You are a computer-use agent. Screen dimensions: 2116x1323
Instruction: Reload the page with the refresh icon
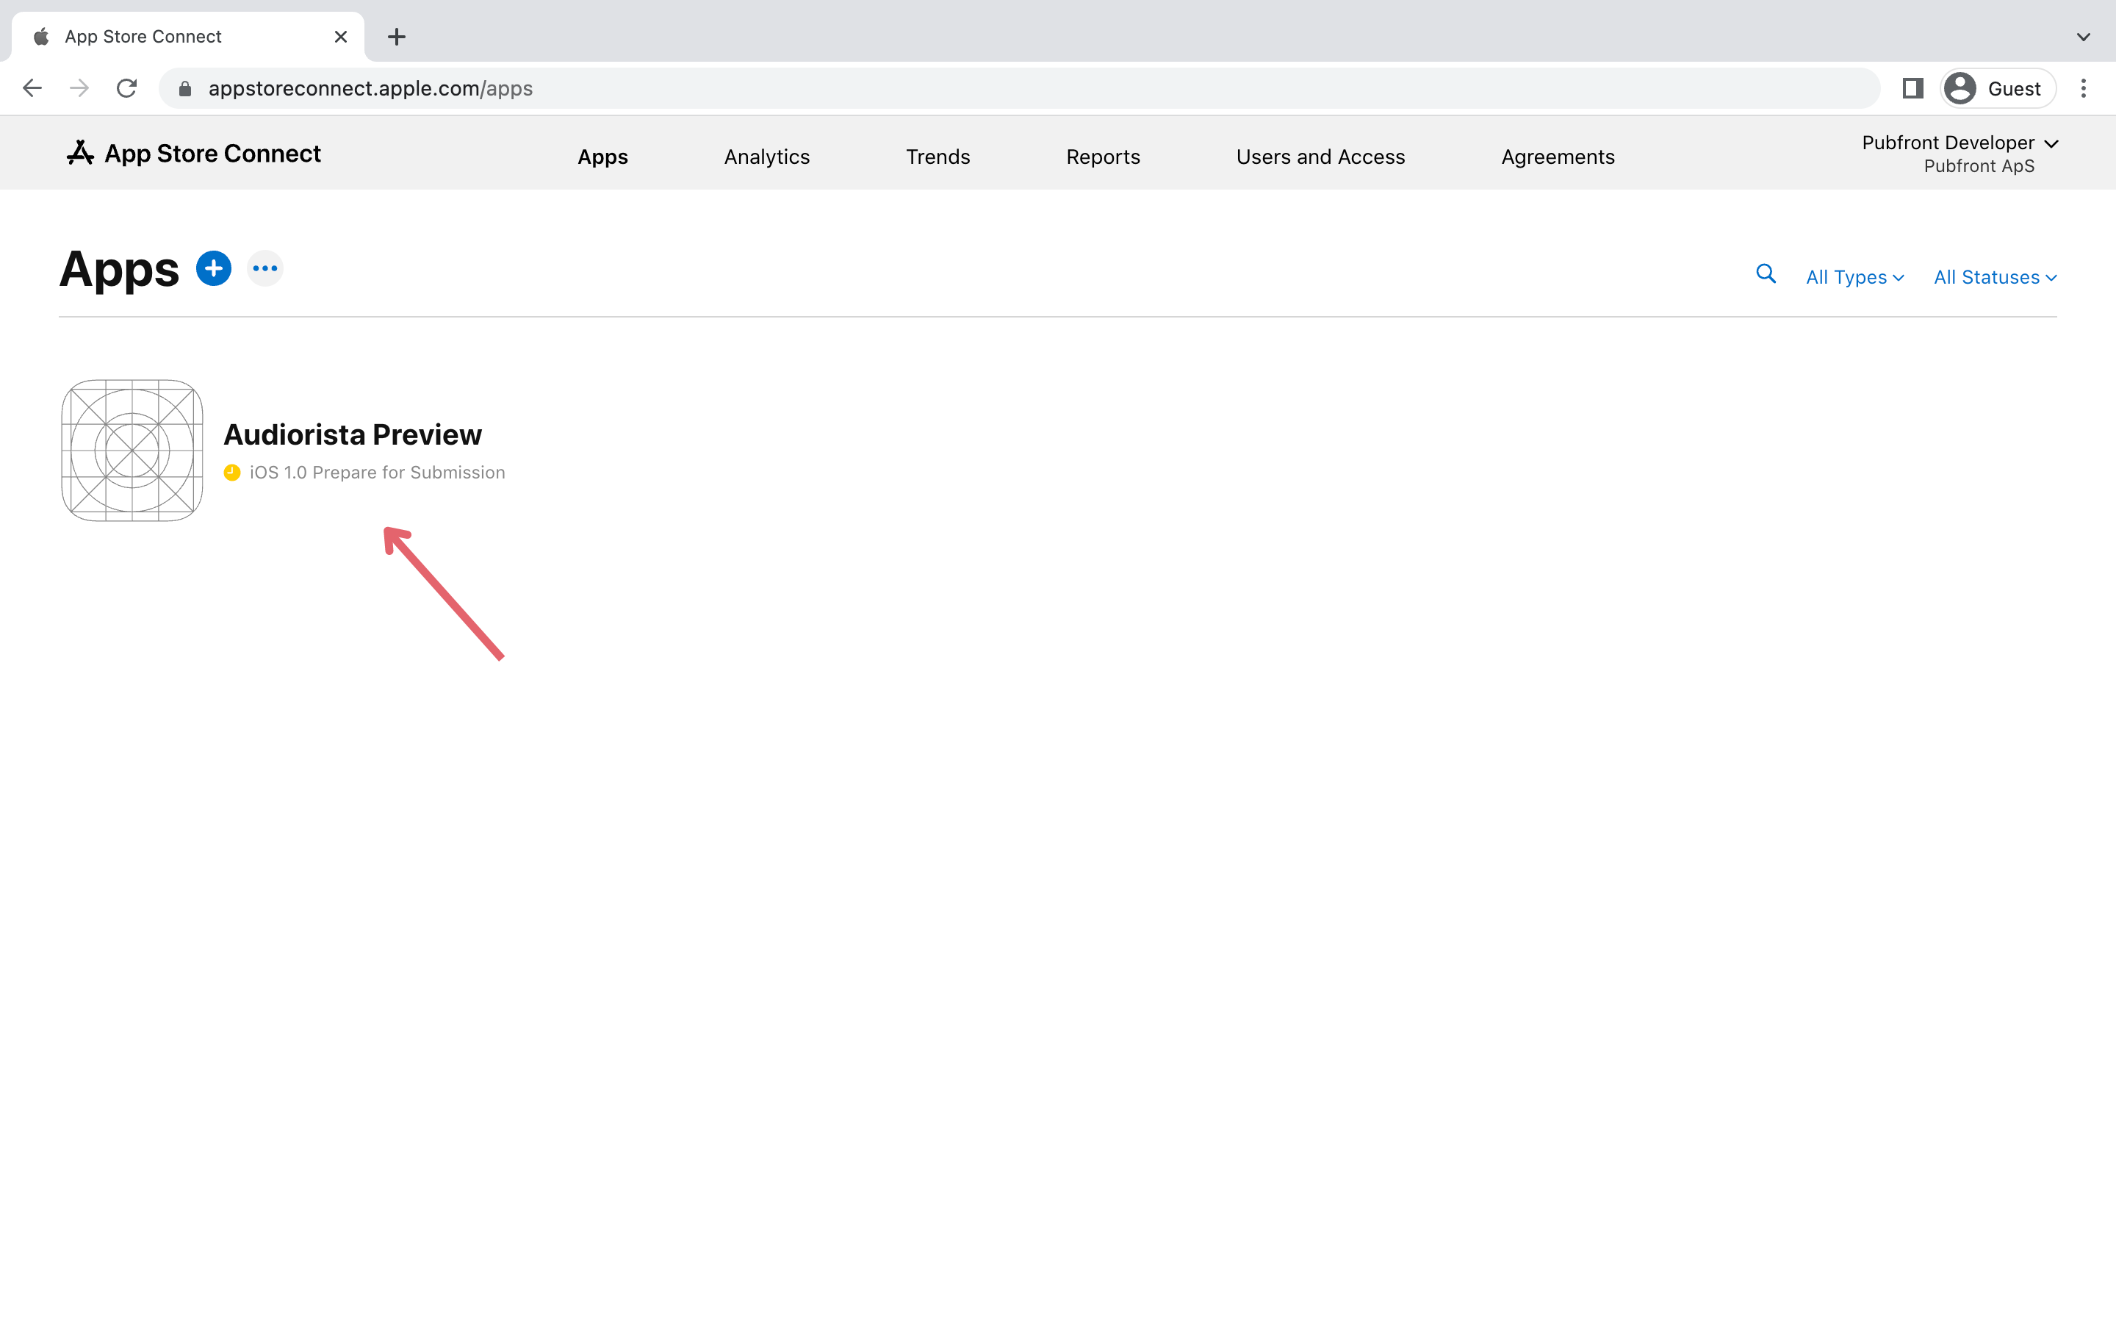(127, 88)
